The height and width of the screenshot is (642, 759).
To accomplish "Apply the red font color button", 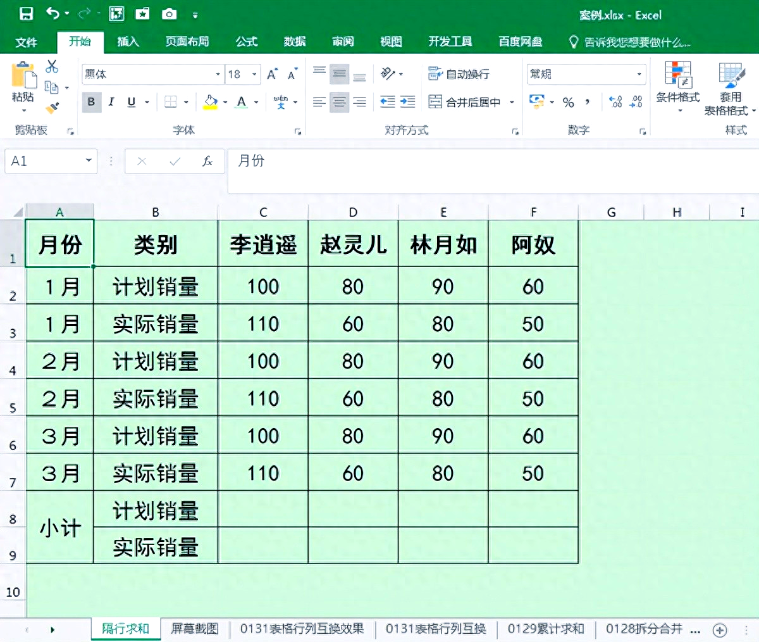I will [x=242, y=102].
